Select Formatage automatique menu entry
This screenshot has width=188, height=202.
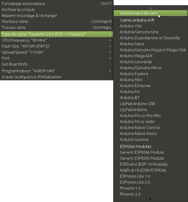tap(57, 4)
